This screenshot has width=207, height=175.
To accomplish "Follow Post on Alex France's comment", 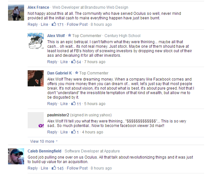I will [x=77, y=24].
